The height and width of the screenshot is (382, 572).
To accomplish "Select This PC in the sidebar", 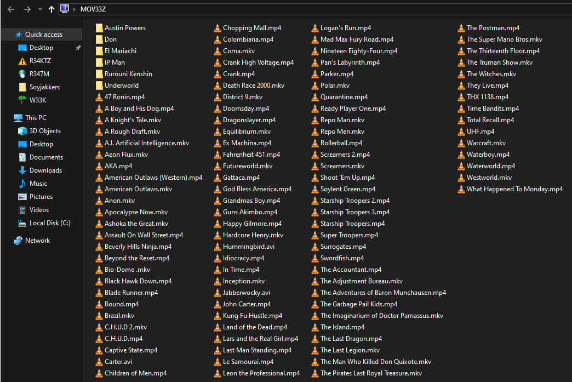I will point(36,117).
